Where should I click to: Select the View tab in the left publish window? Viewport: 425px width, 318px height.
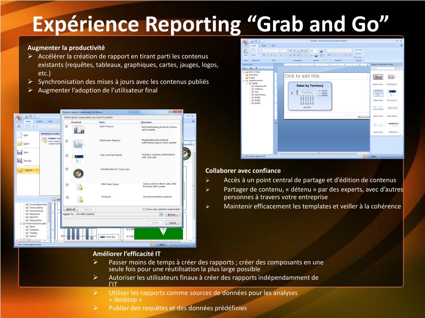pos(50,121)
